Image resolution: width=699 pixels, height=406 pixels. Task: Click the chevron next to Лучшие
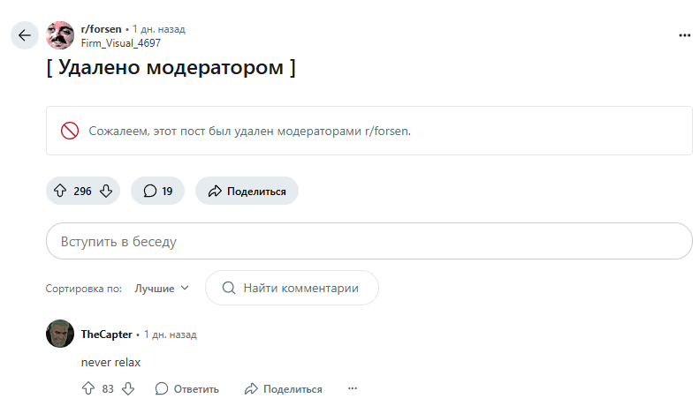(185, 288)
